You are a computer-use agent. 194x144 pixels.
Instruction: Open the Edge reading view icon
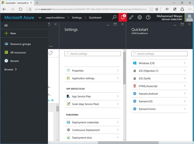[151, 9]
